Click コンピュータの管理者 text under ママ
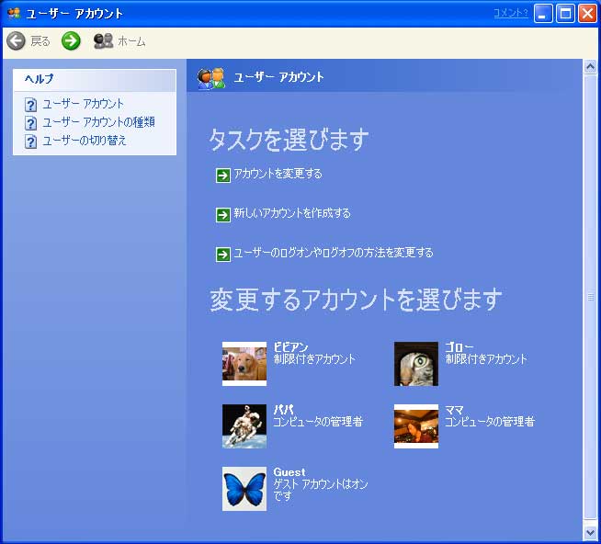 490,422
